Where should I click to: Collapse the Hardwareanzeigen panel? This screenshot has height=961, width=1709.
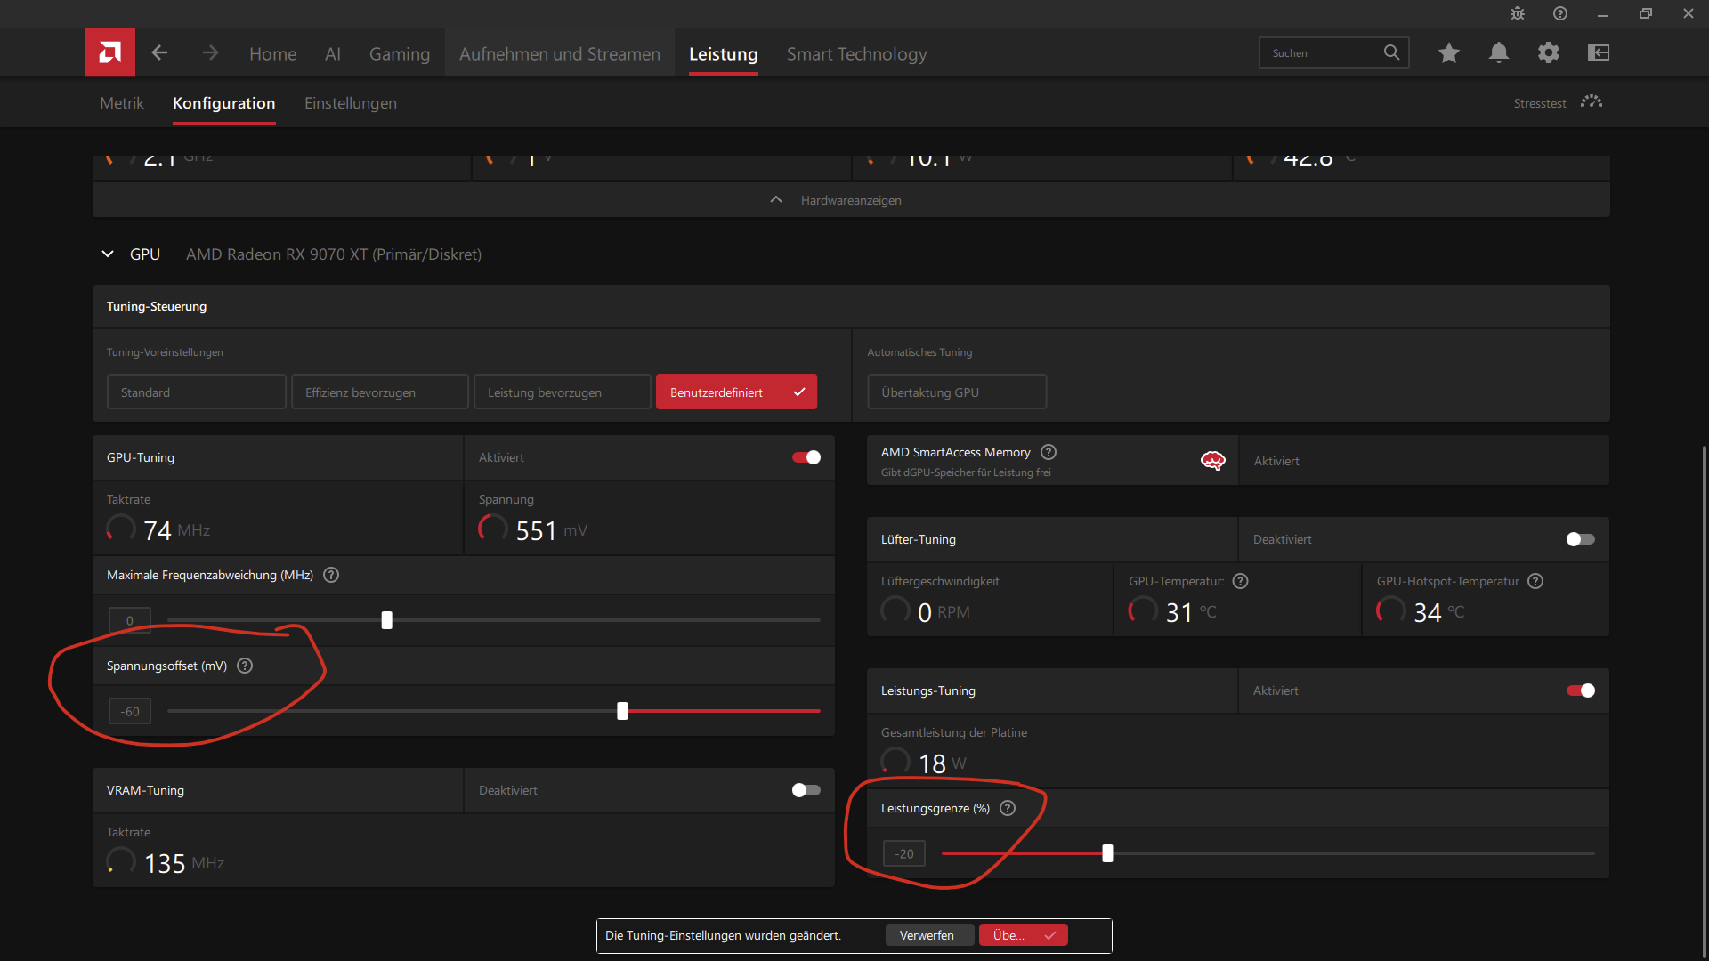(775, 200)
